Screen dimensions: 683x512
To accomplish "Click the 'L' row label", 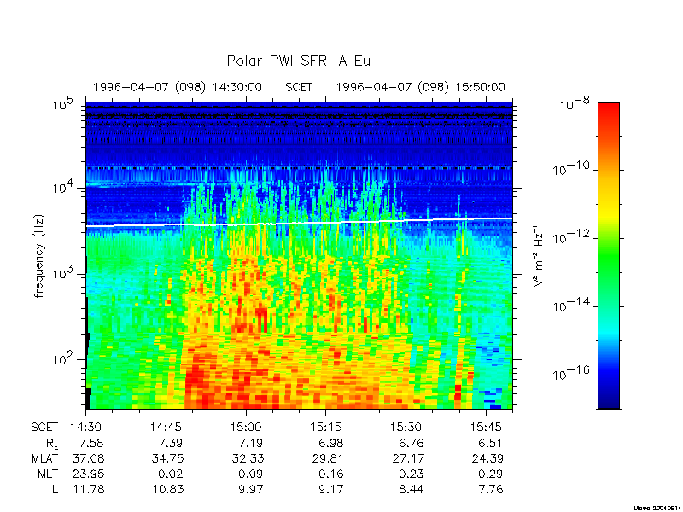I will pos(55,489).
